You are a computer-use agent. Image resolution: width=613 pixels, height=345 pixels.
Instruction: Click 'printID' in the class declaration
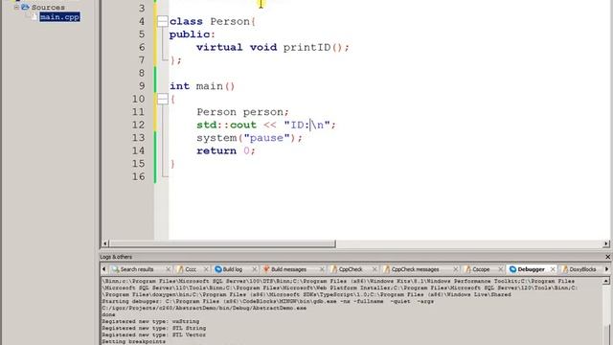coord(306,47)
